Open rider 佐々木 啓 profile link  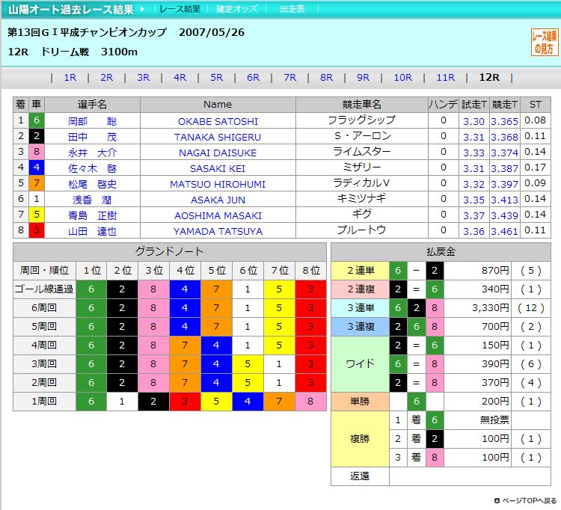[92, 169]
